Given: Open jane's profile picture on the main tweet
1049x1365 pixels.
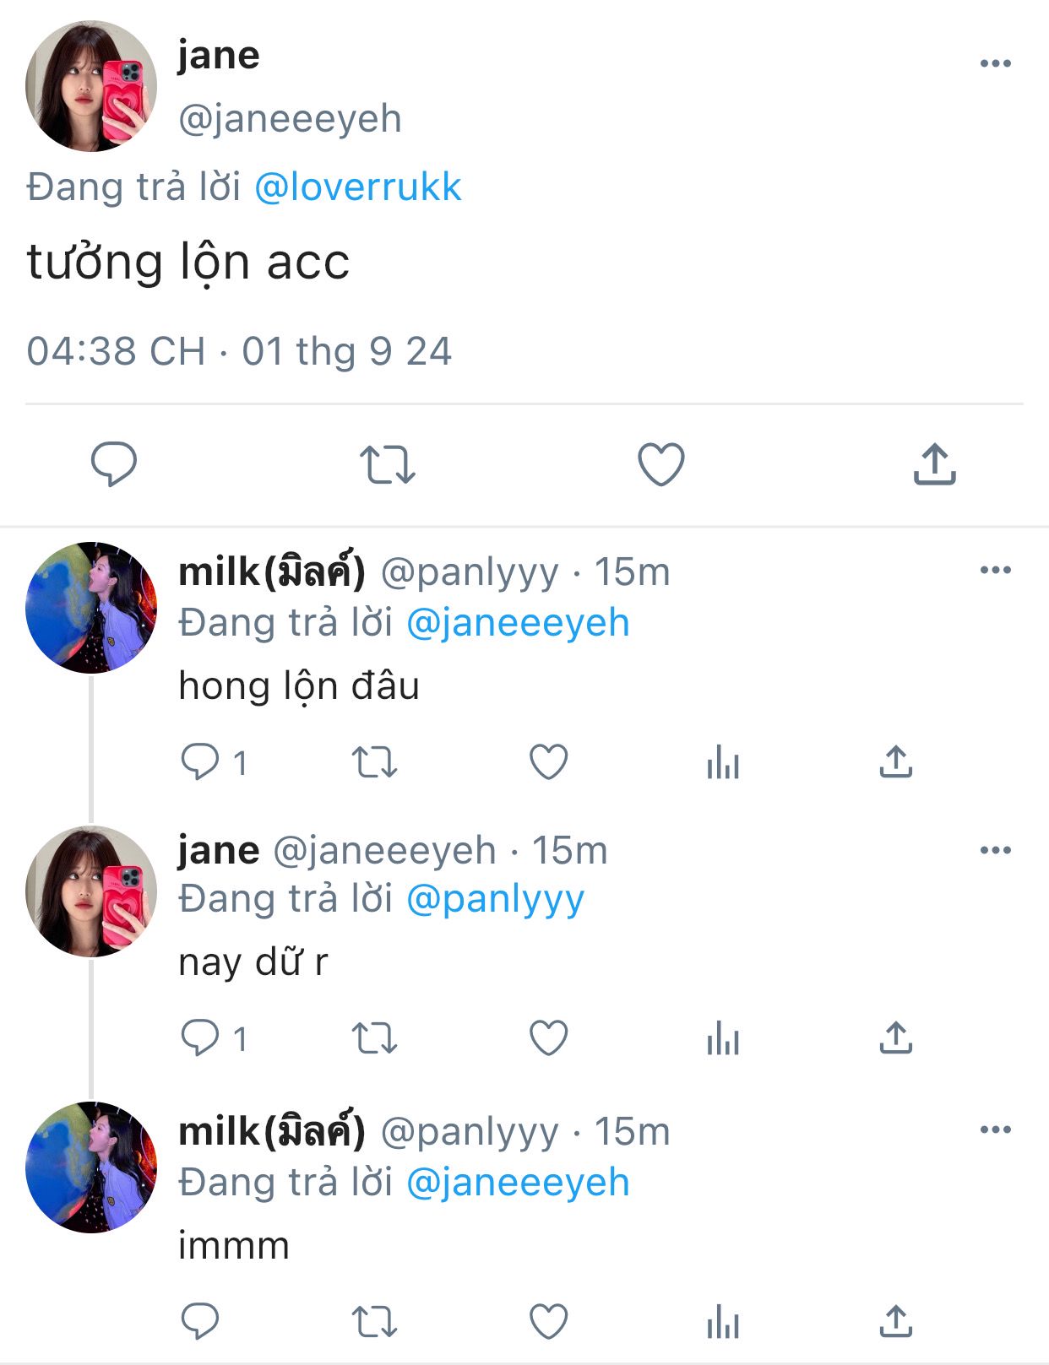Looking at the screenshot, I should (x=91, y=87).
